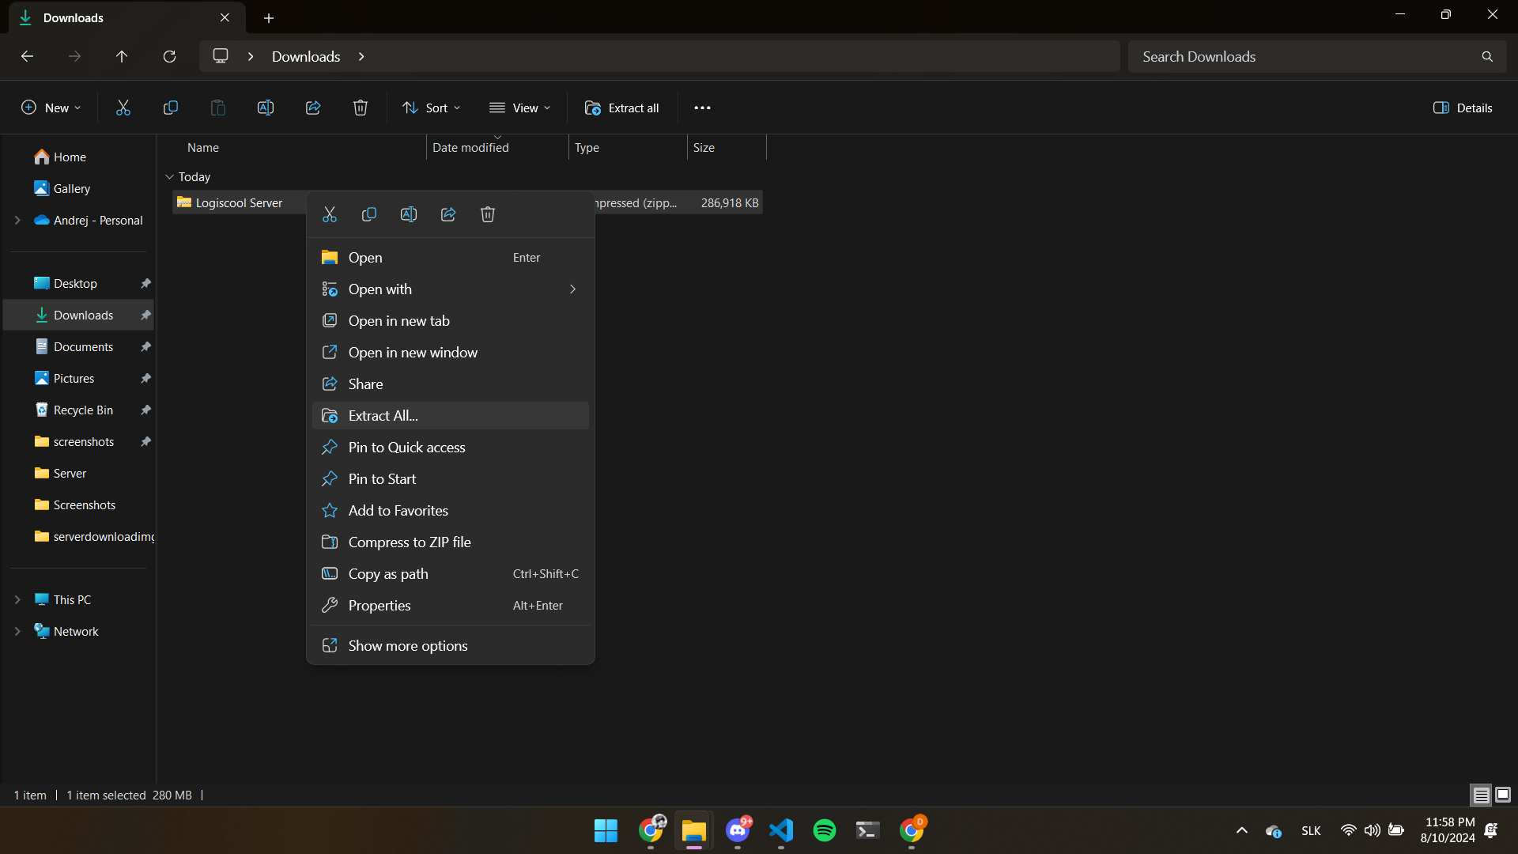Expand the Andrej - Personal OneDrive tree

pyautogui.click(x=17, y=220)
